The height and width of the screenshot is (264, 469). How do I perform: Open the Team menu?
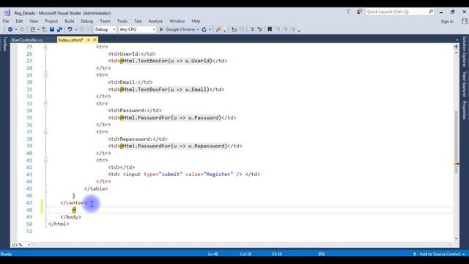105,21
